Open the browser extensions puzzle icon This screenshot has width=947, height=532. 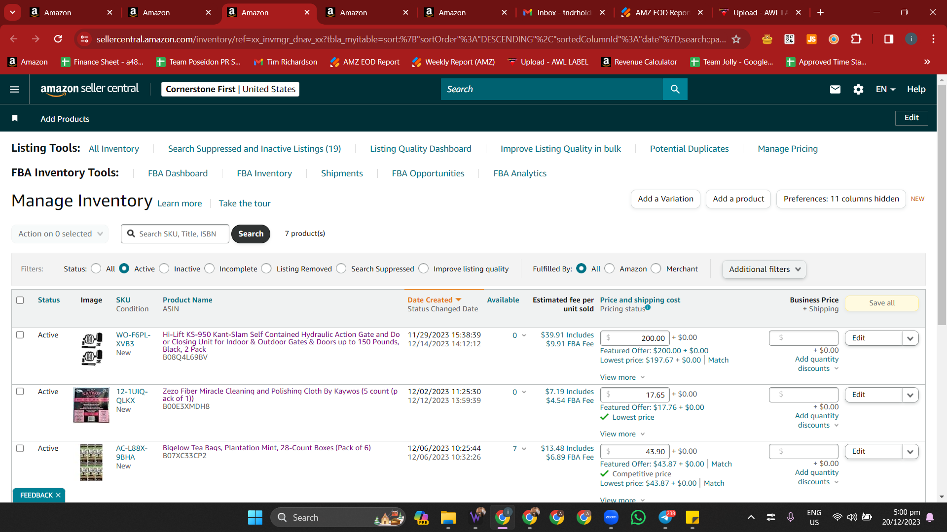click(x=856, y=39)
